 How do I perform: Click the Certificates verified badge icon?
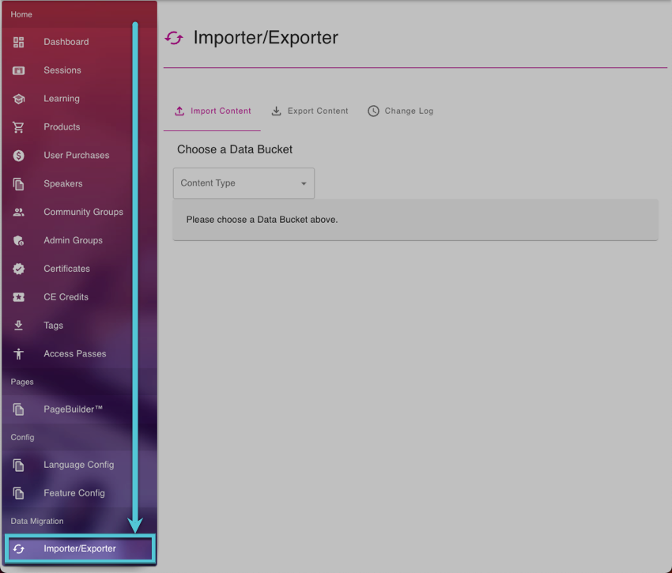[18, 269]
